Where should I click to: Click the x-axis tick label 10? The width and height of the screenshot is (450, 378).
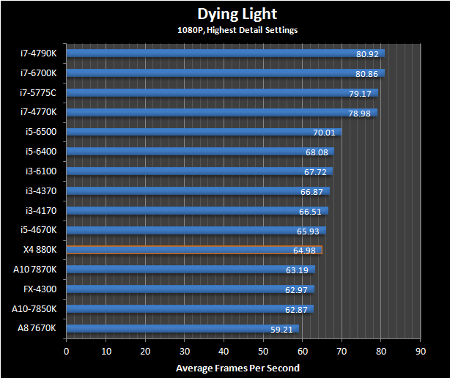(x=106, y=352)
